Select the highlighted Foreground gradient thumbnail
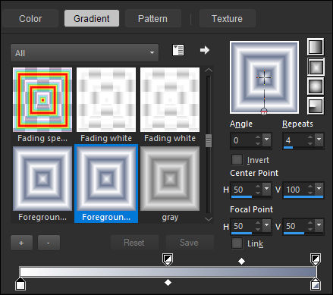Screen dimensions: 333x295 click(106, 178)
